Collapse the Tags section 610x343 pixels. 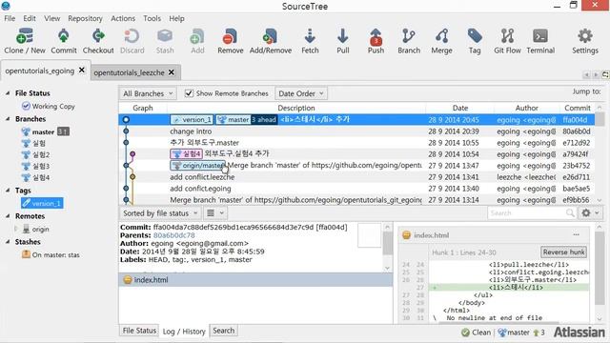point(8,191)
